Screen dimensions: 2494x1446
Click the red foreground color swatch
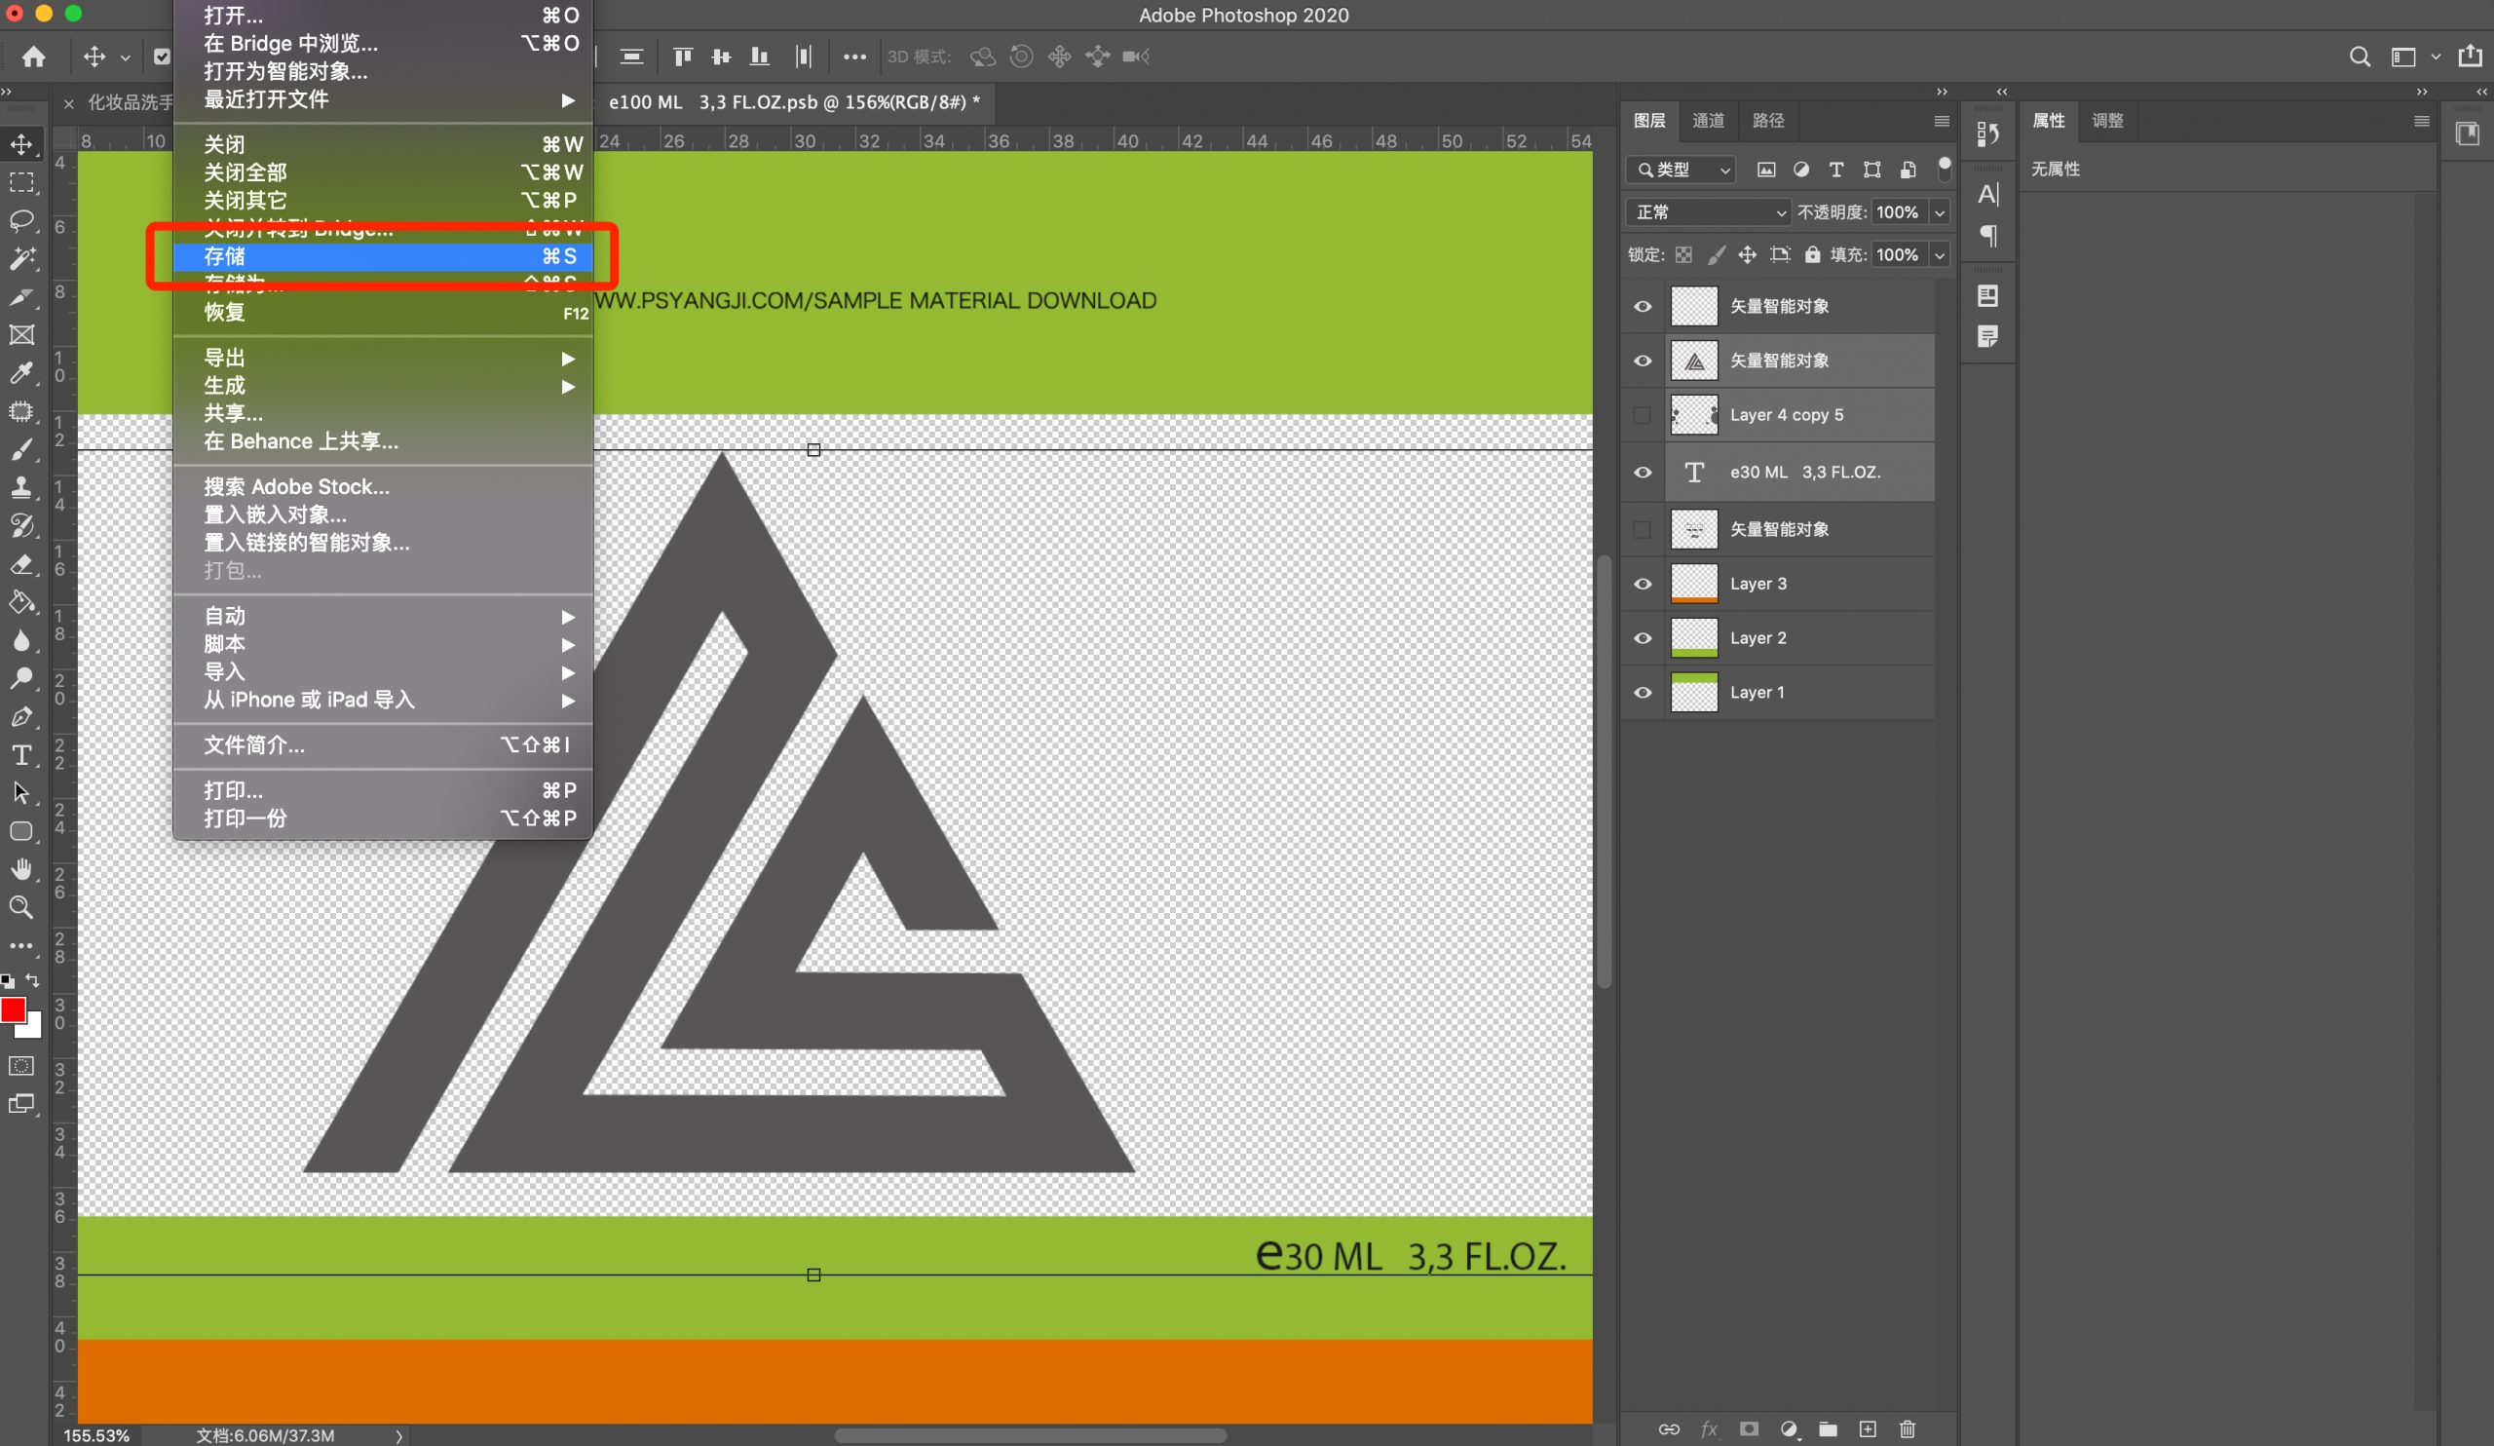[x=13, y=1009]
